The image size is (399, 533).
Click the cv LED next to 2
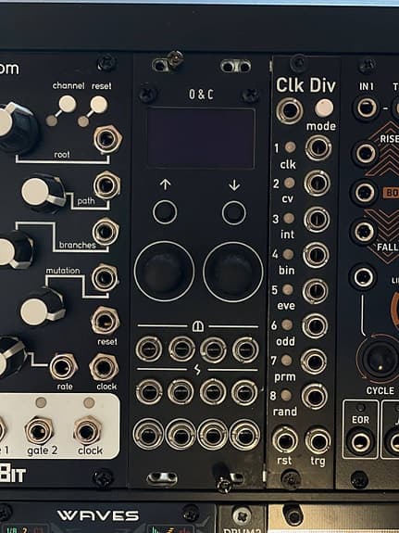pyautogui.click(x=290, y=183)
